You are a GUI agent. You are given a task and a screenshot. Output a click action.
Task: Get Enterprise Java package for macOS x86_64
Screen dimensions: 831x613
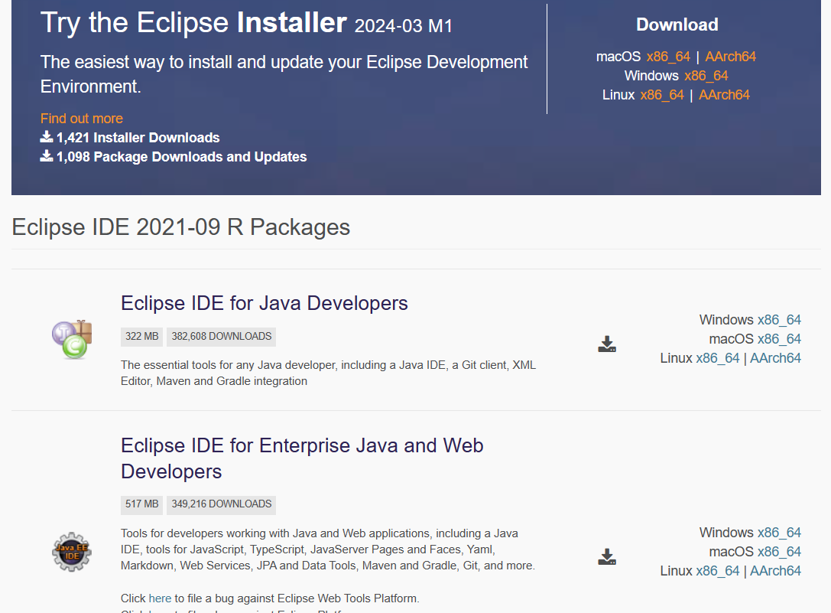[x=779, y=552]
